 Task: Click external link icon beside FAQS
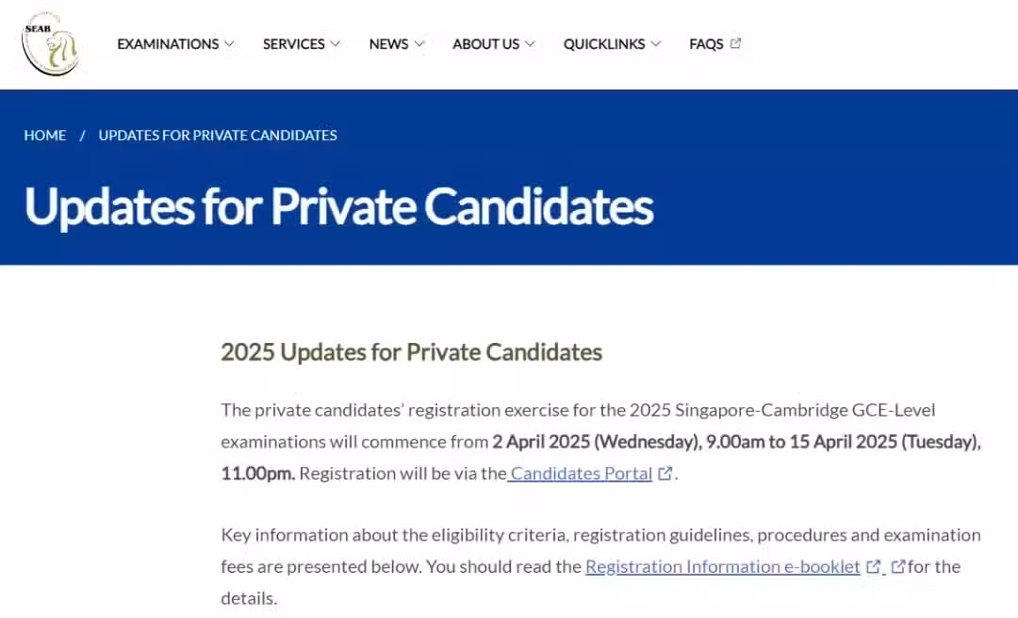coord(735,43)
